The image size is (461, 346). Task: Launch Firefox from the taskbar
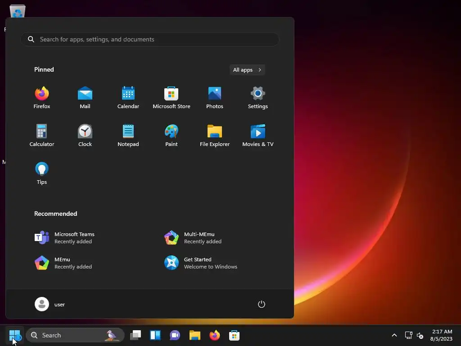click(215, 335)
